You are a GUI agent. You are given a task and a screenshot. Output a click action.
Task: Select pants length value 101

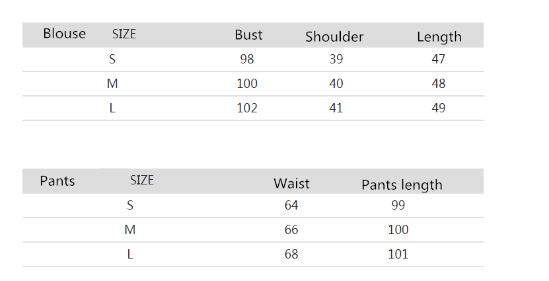pos(398,255)
